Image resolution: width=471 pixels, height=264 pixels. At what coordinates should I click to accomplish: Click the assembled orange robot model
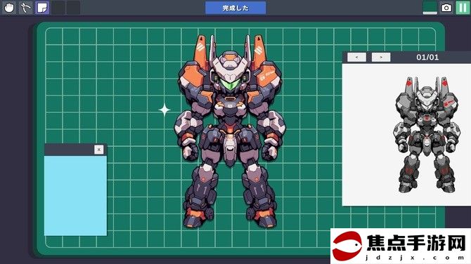click(x=230, y=131)
